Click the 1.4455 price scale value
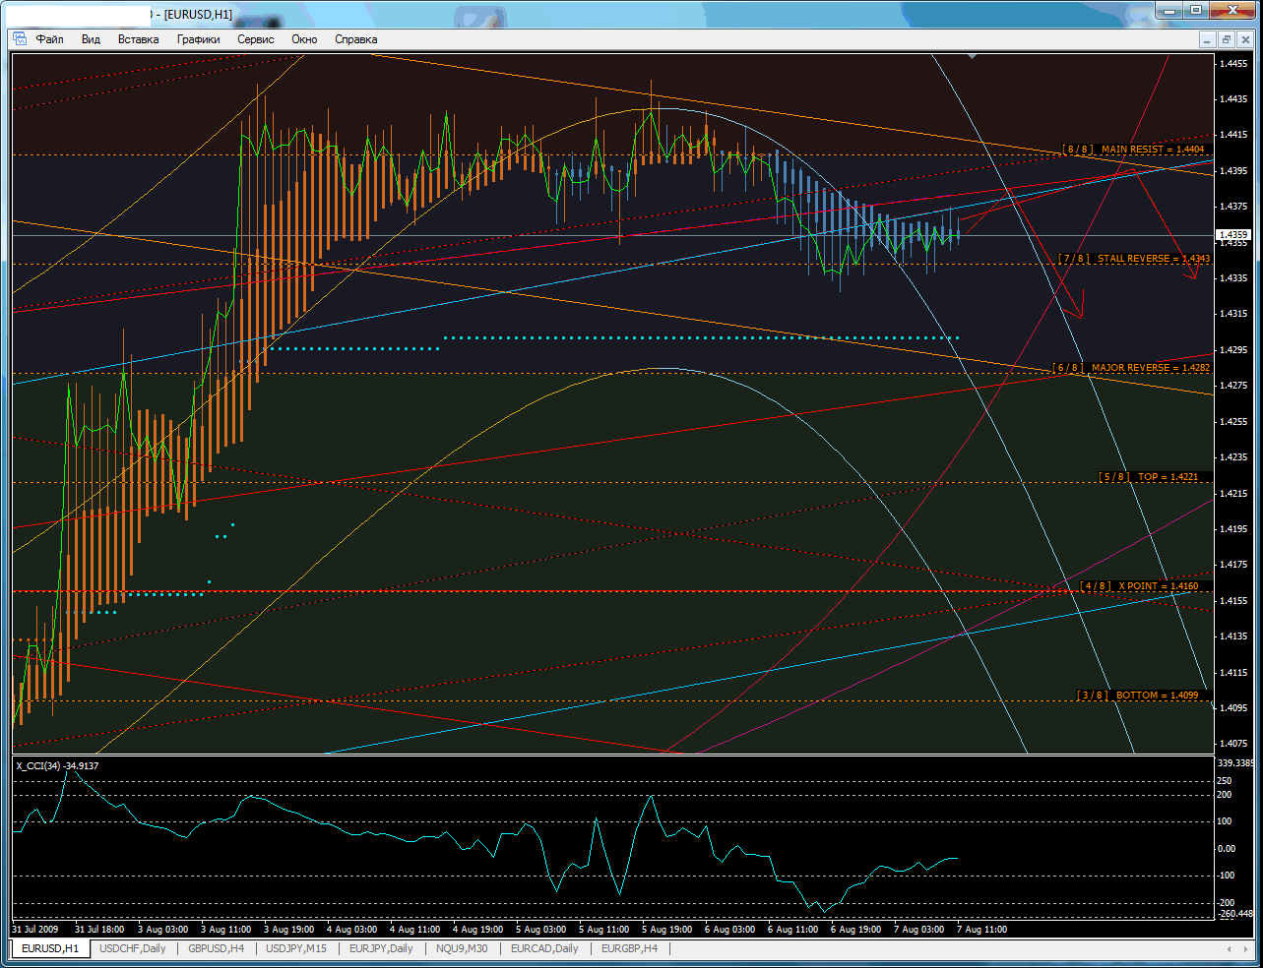Image resolution: width=1263 pixels, height=968 pixels. 1233,63
